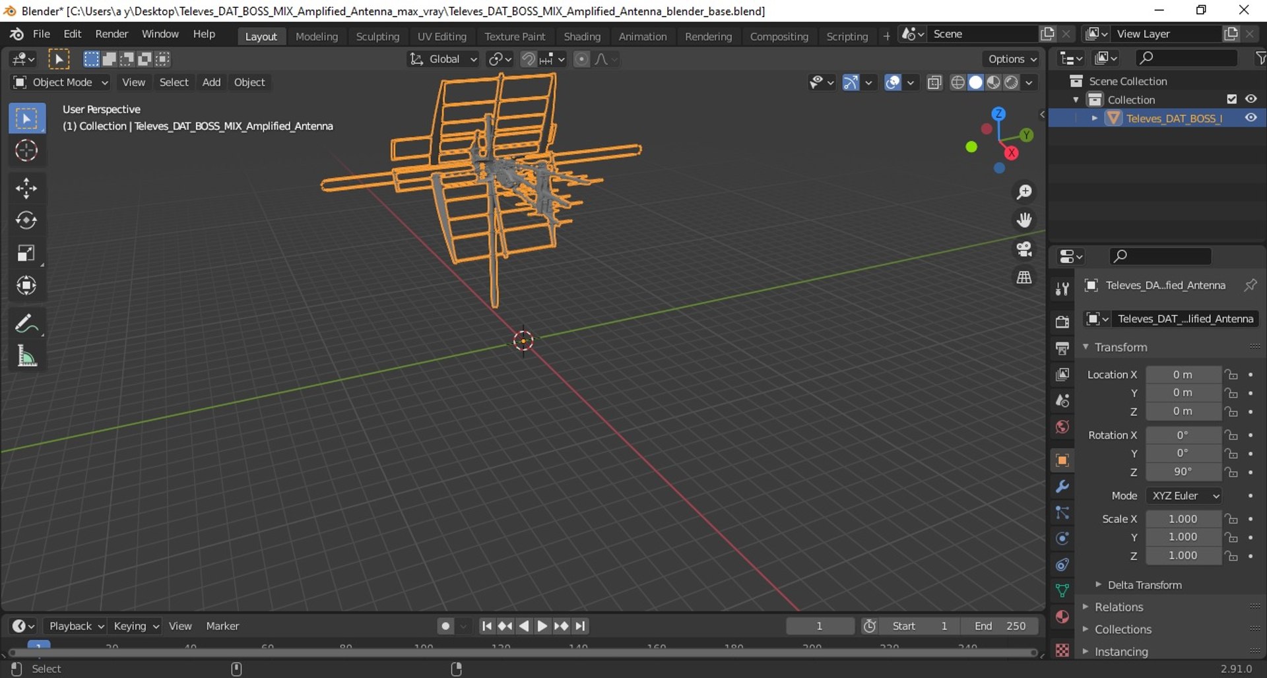Select the Scale tool
Viewport: 1267px width, 678px height.
[26, 253]
